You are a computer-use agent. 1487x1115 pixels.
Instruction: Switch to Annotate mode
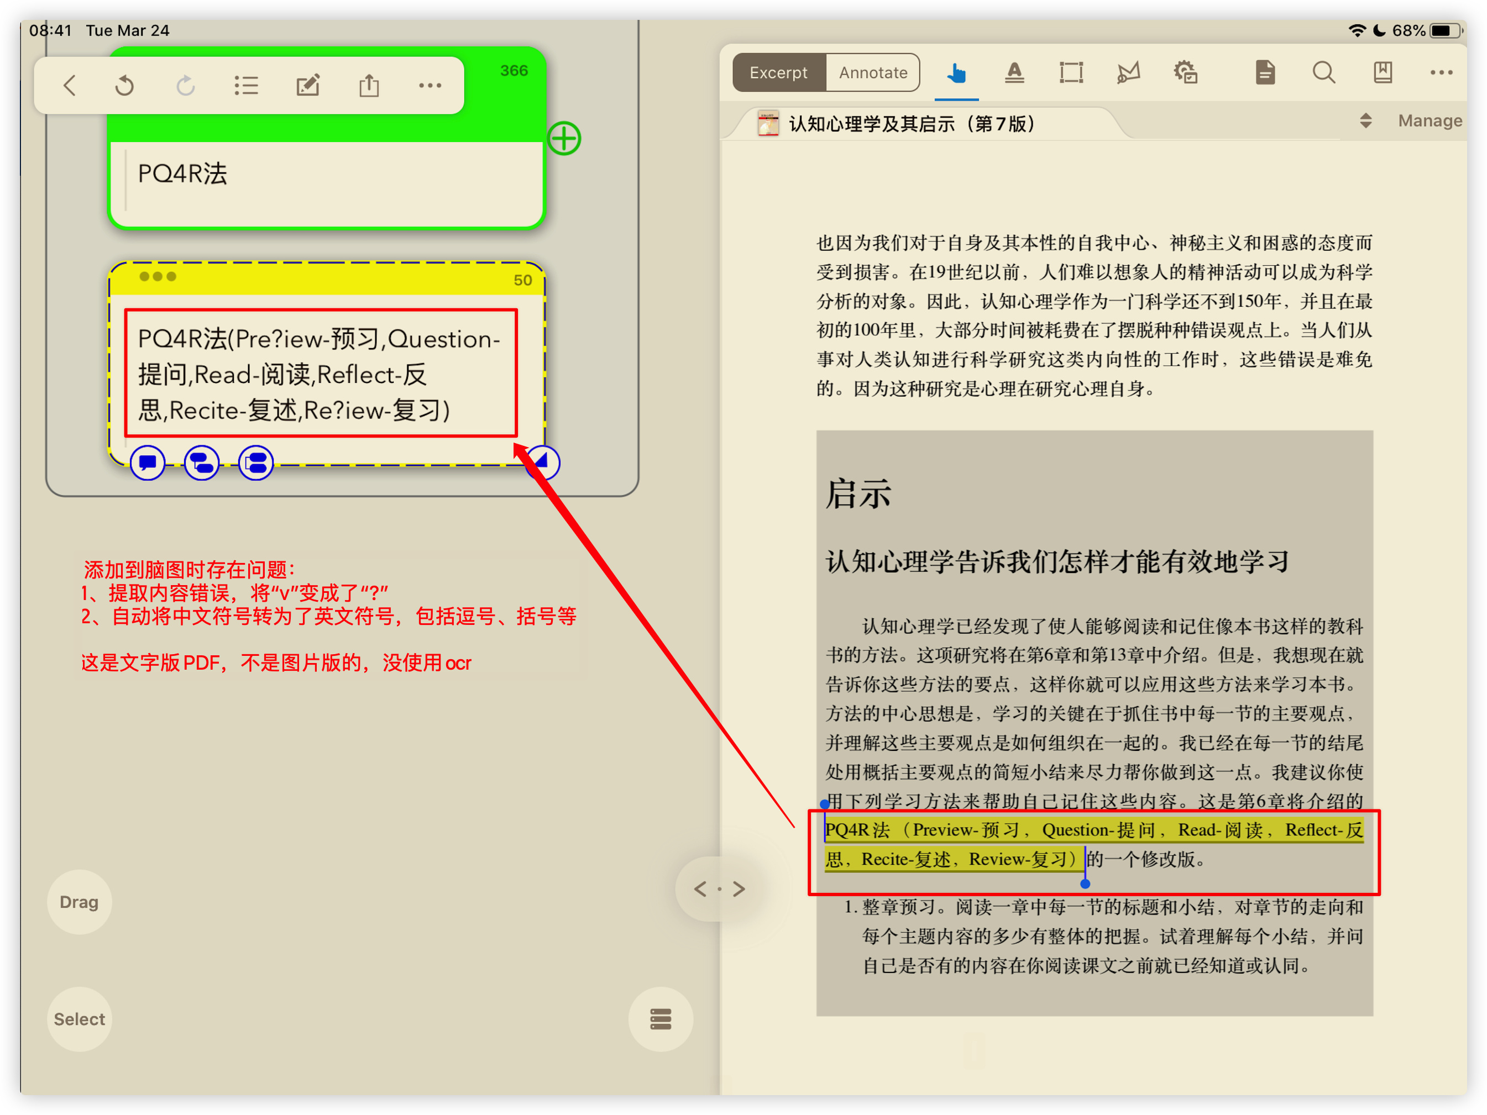click(872, 72)
